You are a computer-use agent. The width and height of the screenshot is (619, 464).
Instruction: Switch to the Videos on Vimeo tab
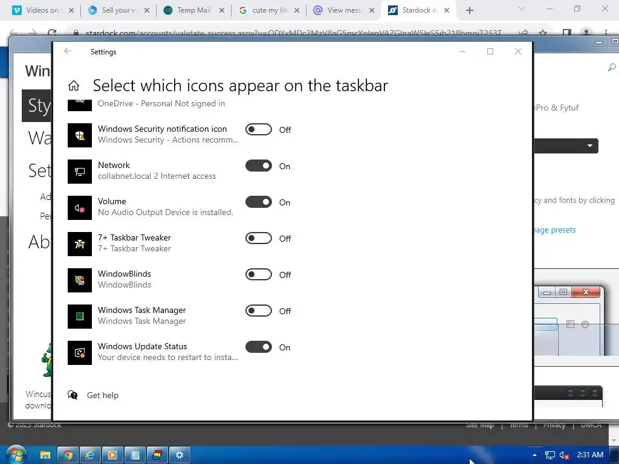[43, 10]
